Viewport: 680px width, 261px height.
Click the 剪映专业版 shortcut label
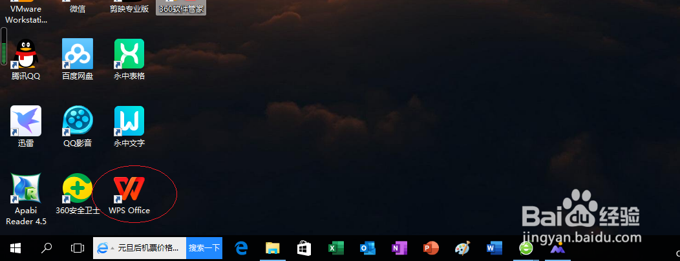coord(129,8)
